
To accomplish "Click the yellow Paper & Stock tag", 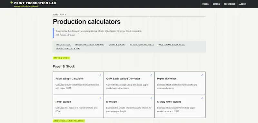I will point(61,58).
